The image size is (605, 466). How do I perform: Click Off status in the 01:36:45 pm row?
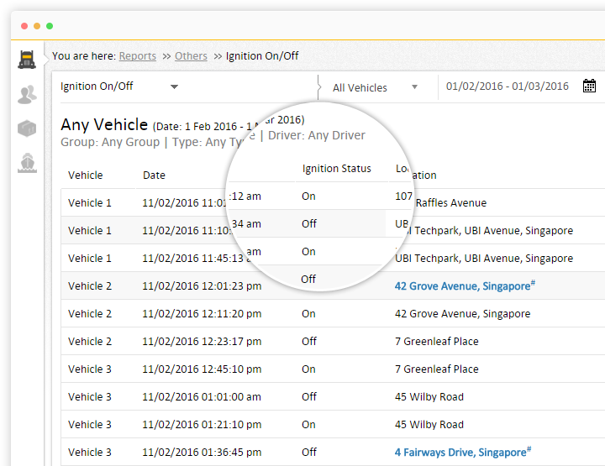[x=309, y=452]
